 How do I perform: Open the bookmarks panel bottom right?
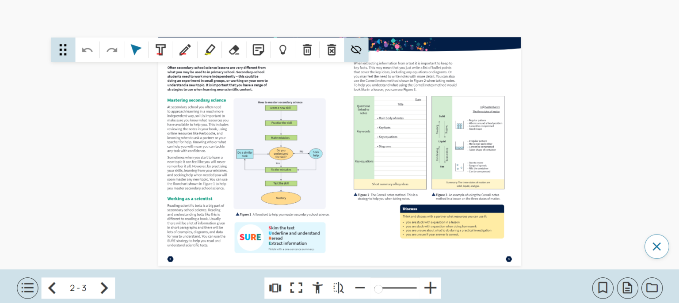(603, 288)
